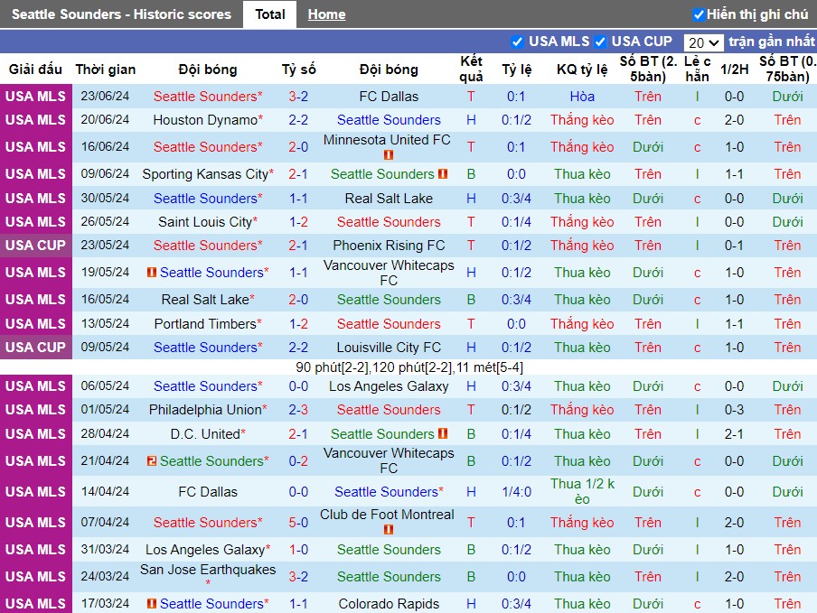The image size is (817, 613).
Task: Open Real Salt Lake link on 30/05/24 row
Action: click(389, 199)
